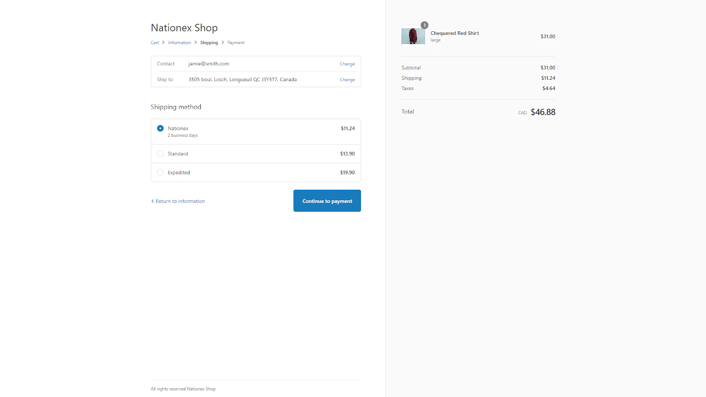Go back via Return to information link

point(178,201)
